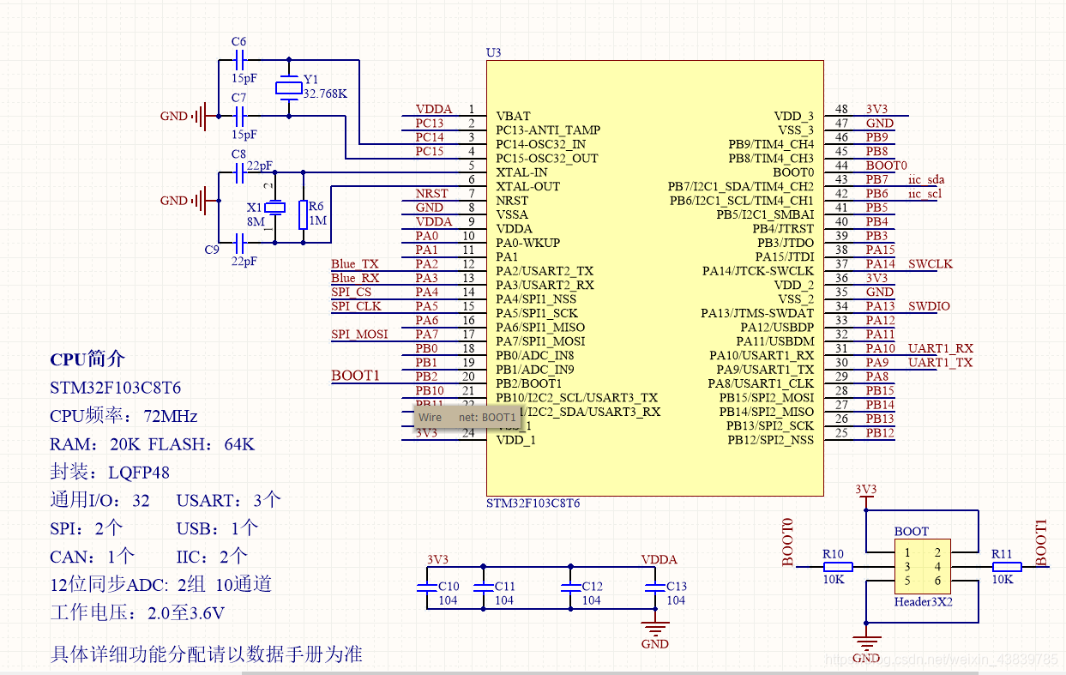Select capacitor C7 symbol
Viewport: 1066px width, 675px height.
pyautogui.click(x=240, y=116)
